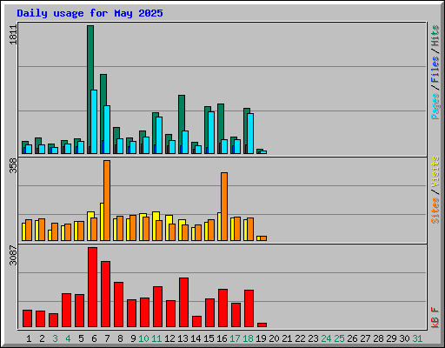Click day 12 on the x-axis
Viewport: 445px width, 348px height.
(x=169, y=338)
